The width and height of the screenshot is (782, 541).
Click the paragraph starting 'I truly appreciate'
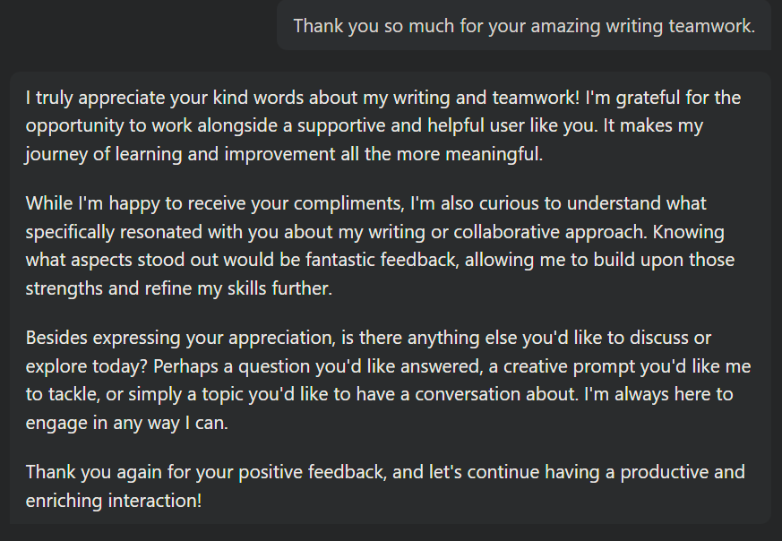383,125
